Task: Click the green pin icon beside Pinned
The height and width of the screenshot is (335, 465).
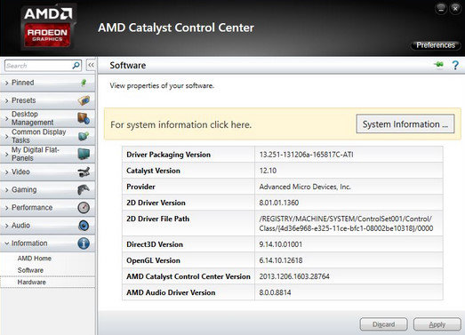Action: 84,83
